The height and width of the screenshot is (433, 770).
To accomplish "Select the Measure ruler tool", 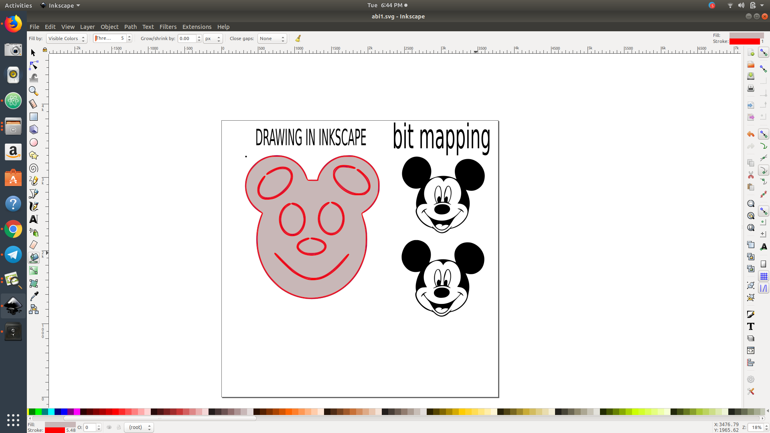I will tap(33, 104).
